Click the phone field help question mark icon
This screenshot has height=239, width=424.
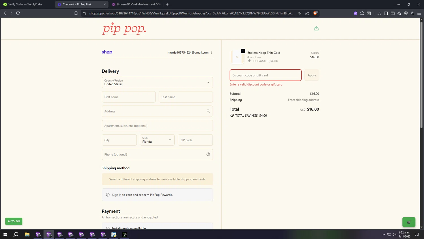[x=208, y=154]
